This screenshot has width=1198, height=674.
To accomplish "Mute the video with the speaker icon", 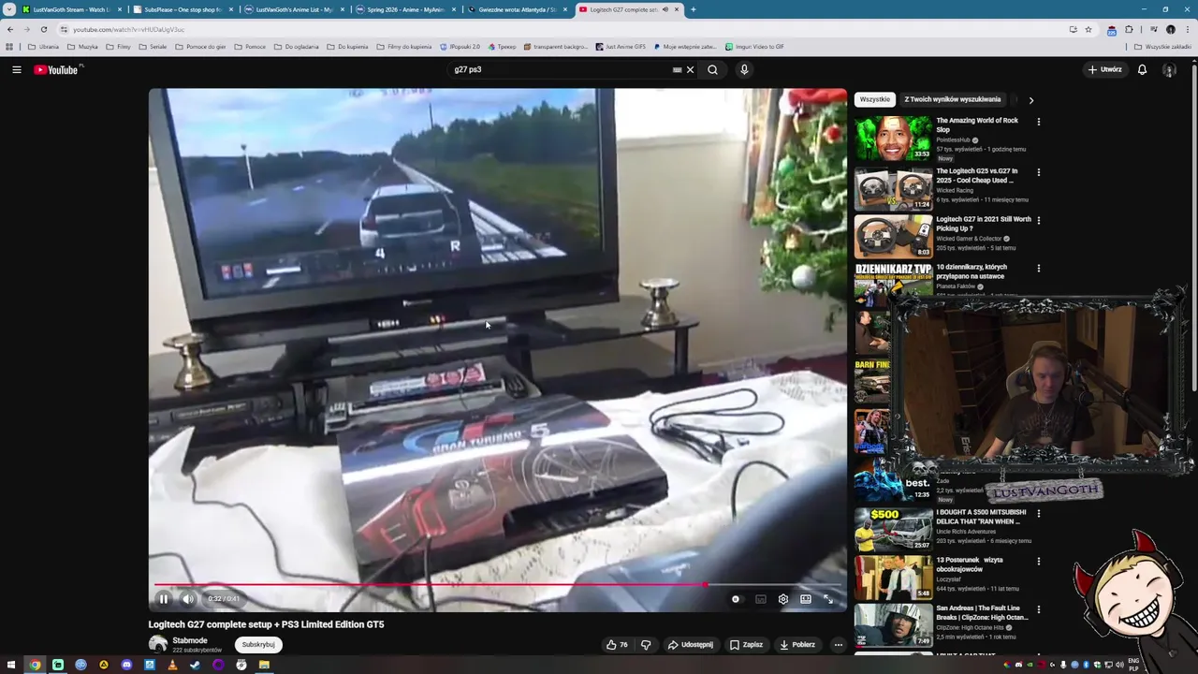I will pyautogui.click(x=187, y=599).
